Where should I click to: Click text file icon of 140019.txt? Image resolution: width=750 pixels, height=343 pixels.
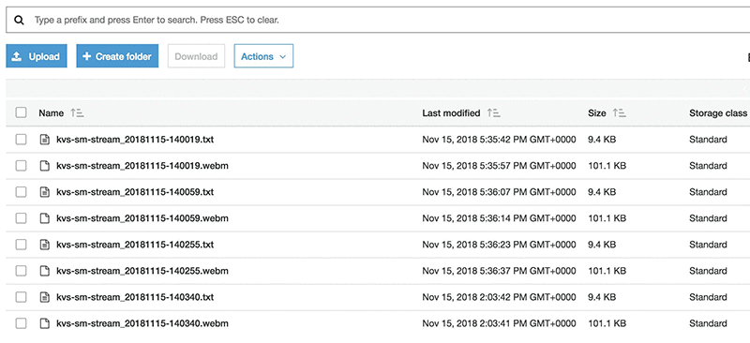click(x=44, y=140)
